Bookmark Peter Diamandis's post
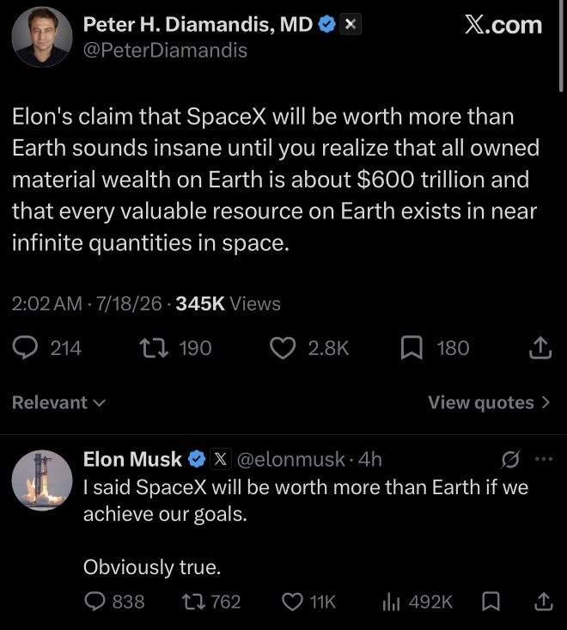 [x=412, y=348]
